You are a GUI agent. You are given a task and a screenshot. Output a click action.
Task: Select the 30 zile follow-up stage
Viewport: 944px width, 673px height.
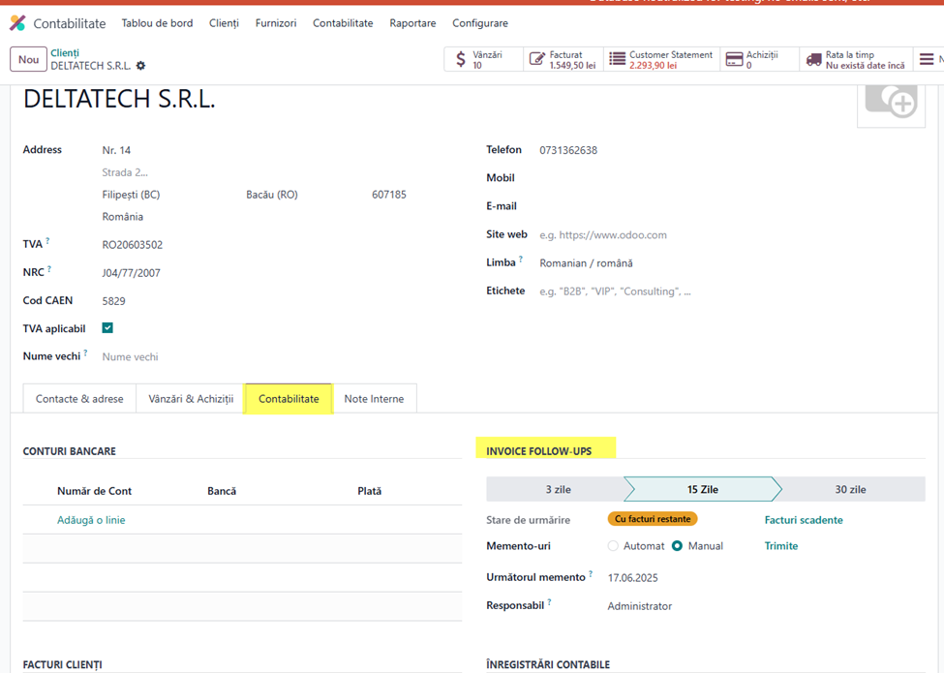point(850,489)
